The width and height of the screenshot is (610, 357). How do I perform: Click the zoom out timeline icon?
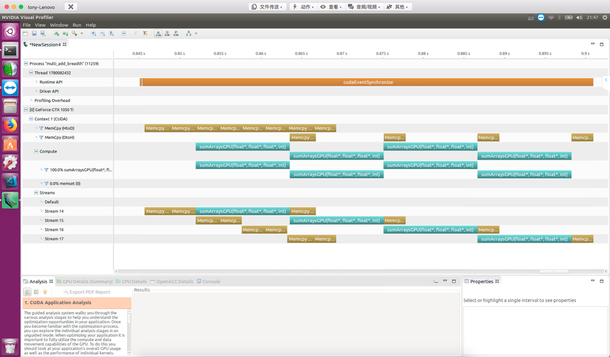[103, 33]
